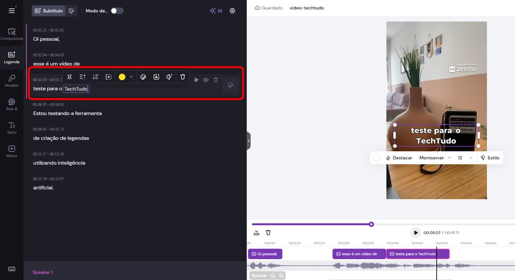Merge caption with the line above

(83, 77)
